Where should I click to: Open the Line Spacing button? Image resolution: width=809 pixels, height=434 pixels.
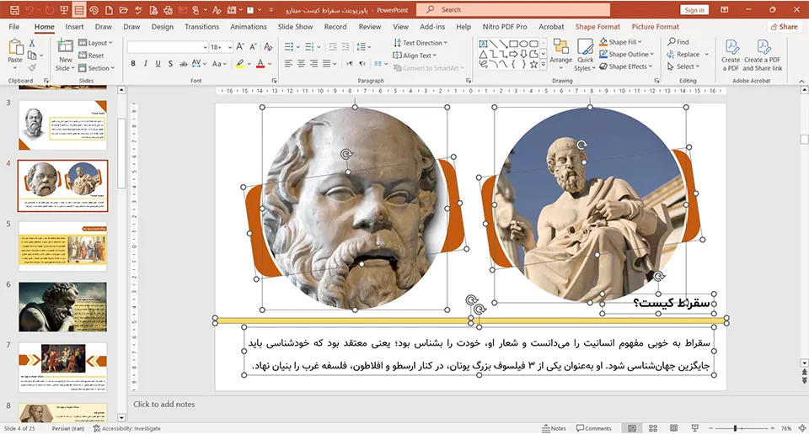363,47
